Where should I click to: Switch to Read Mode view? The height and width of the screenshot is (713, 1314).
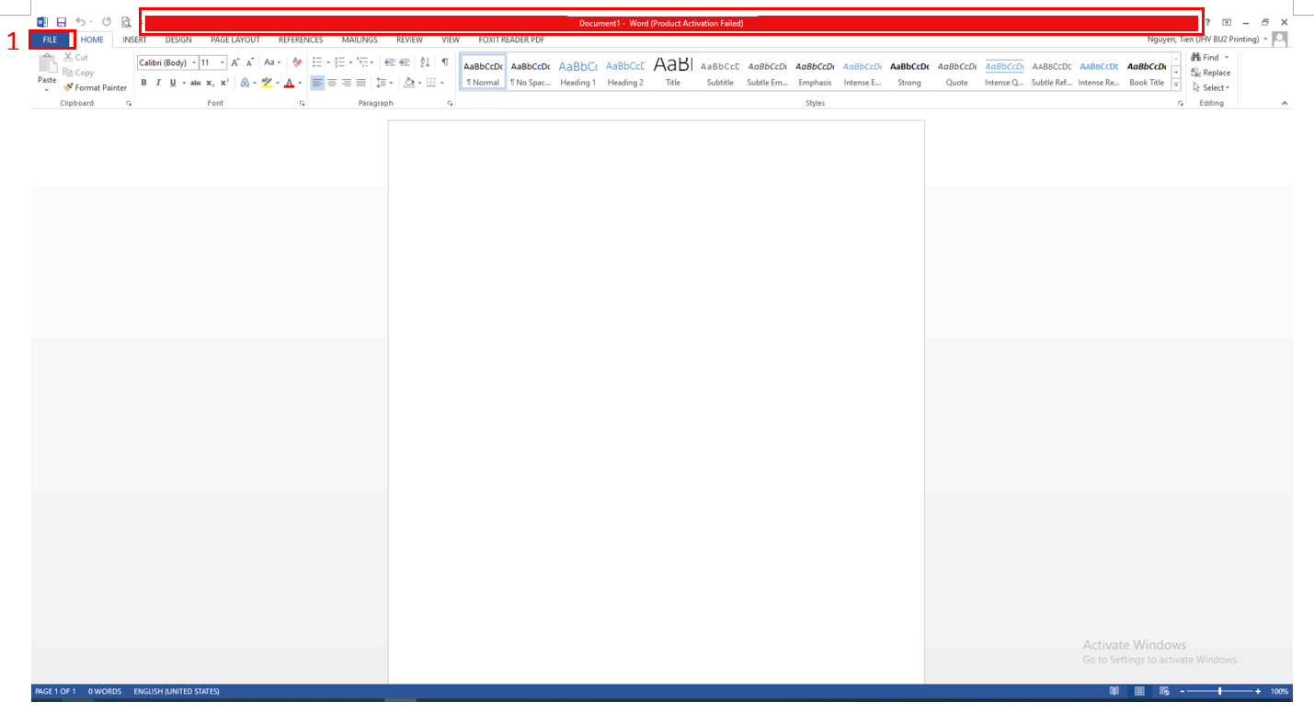(1114, 691)
